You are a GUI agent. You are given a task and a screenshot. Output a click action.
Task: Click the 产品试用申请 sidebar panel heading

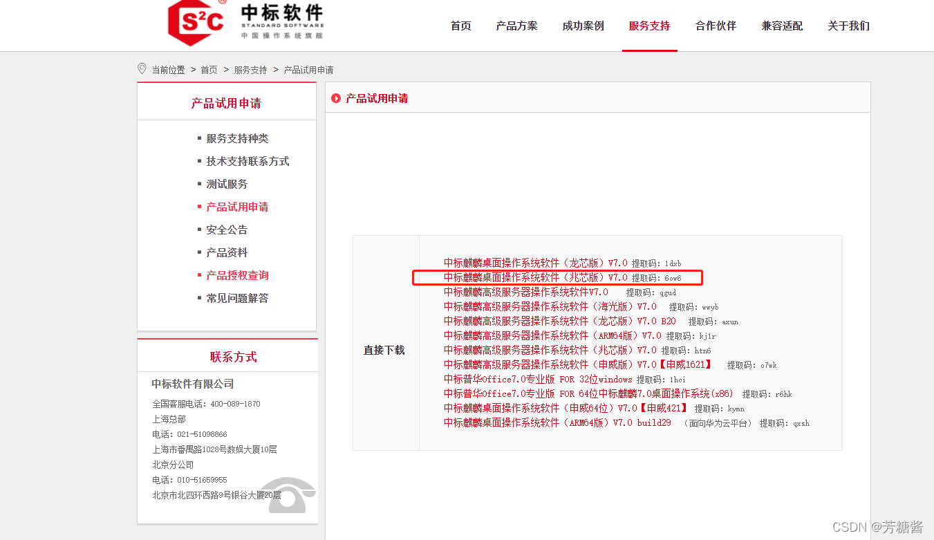226,104
